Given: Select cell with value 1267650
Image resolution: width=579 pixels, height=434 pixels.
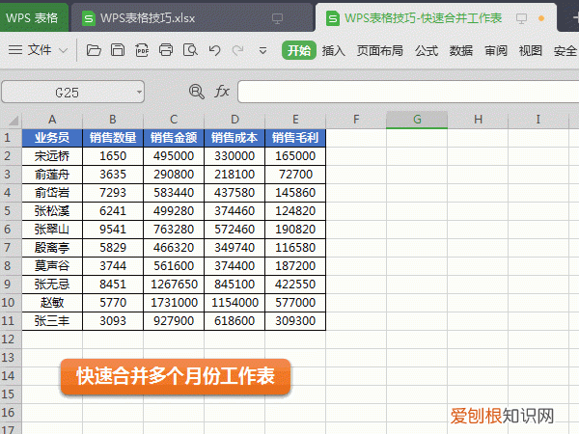Looking at the screenshot, I should 174,285.
